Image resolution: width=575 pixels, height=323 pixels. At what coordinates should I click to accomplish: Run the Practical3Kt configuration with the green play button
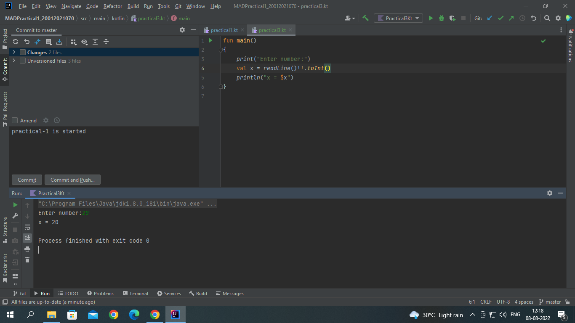[x=431, y=18]
